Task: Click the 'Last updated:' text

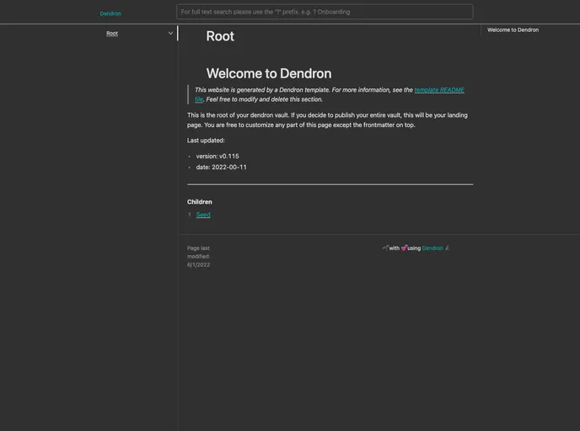Action: click(x=206, y=141)
